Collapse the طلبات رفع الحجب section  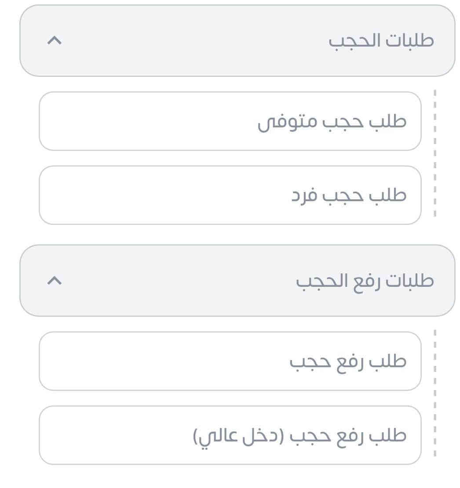pyautogui.click(x=237, y=281)
